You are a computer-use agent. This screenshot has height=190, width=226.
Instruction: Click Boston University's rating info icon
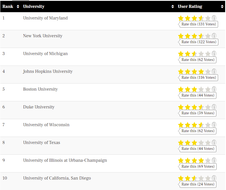(214, 89)
